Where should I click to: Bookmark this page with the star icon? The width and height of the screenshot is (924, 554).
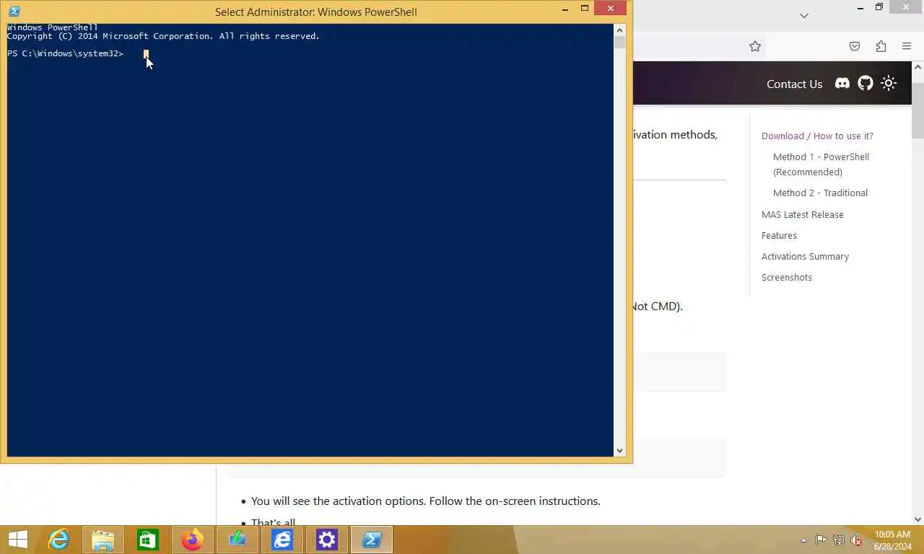(x=755, y=46)
